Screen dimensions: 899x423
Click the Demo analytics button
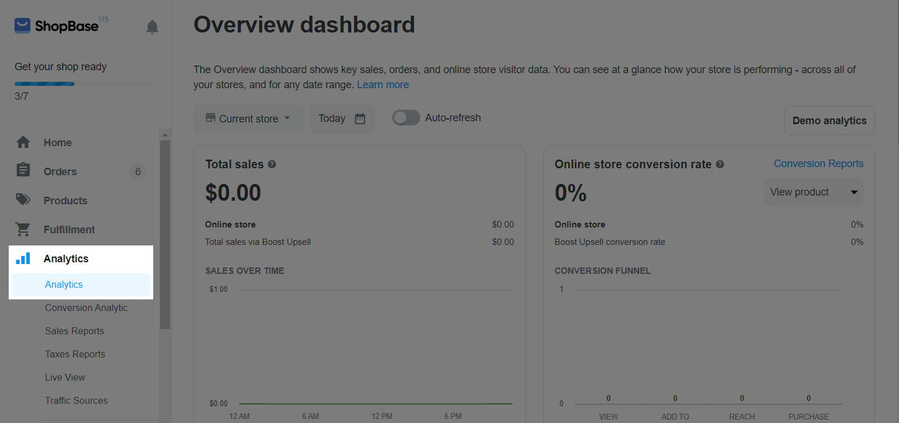point(829,120)
